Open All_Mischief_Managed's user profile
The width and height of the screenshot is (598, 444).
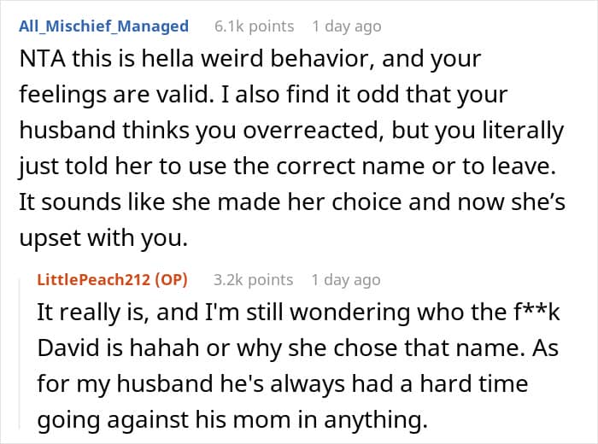103,26
